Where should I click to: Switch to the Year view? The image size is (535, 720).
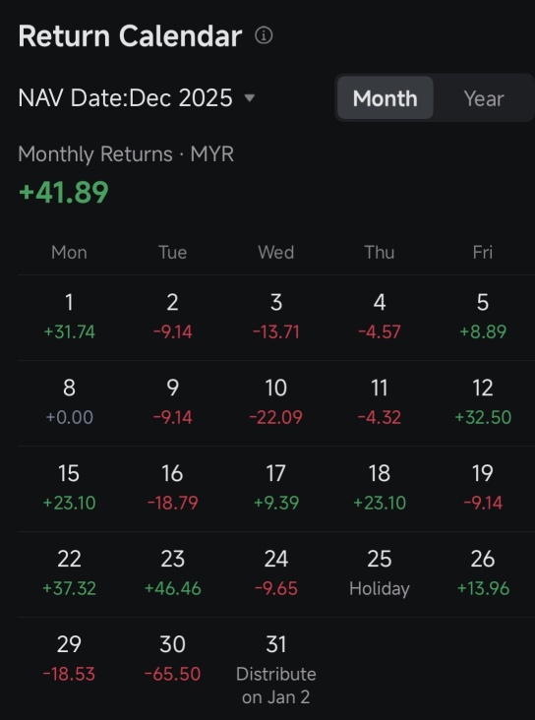click(484, 98)
